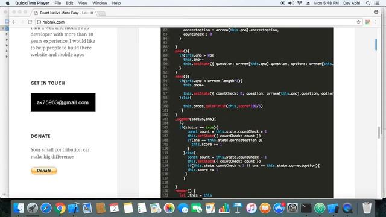This screenshot has height=217, width=386.
Task: Click the render() code line
Action: click(x=185, y=191)
